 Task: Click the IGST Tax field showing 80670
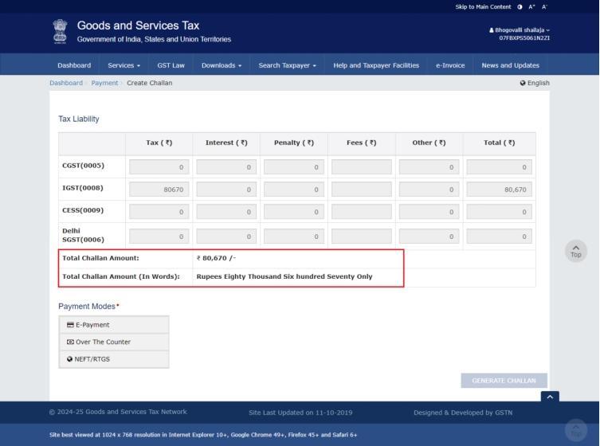pos(159,190)
